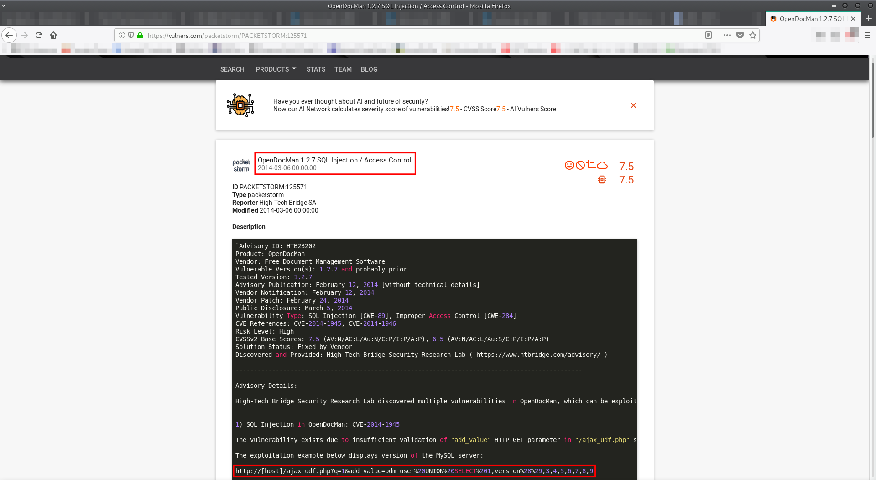Viewport: 876px width, 480px height.
Task: Click the ajax_udf.php exploit URL line
Action: click(x=414, y=471)
